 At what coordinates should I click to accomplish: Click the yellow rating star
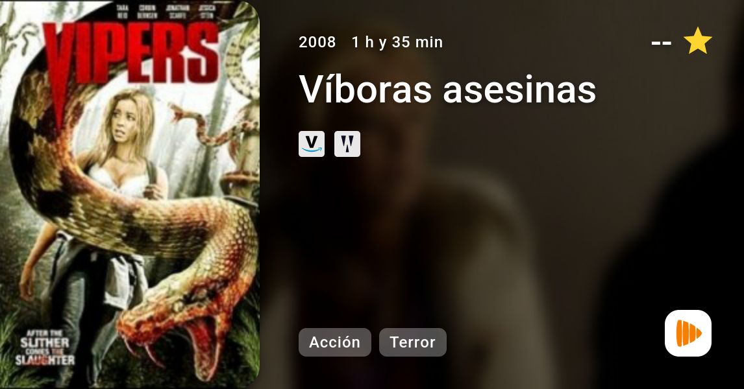pos(697,41)
